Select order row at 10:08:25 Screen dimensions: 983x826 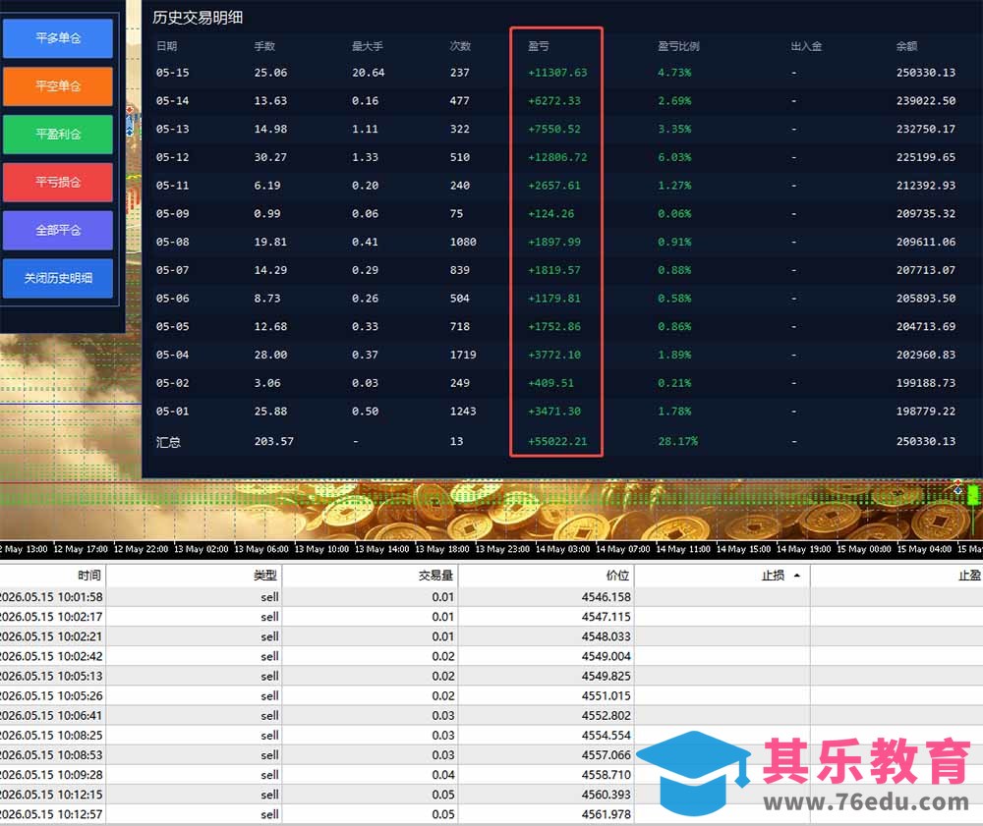click(491, 736)
